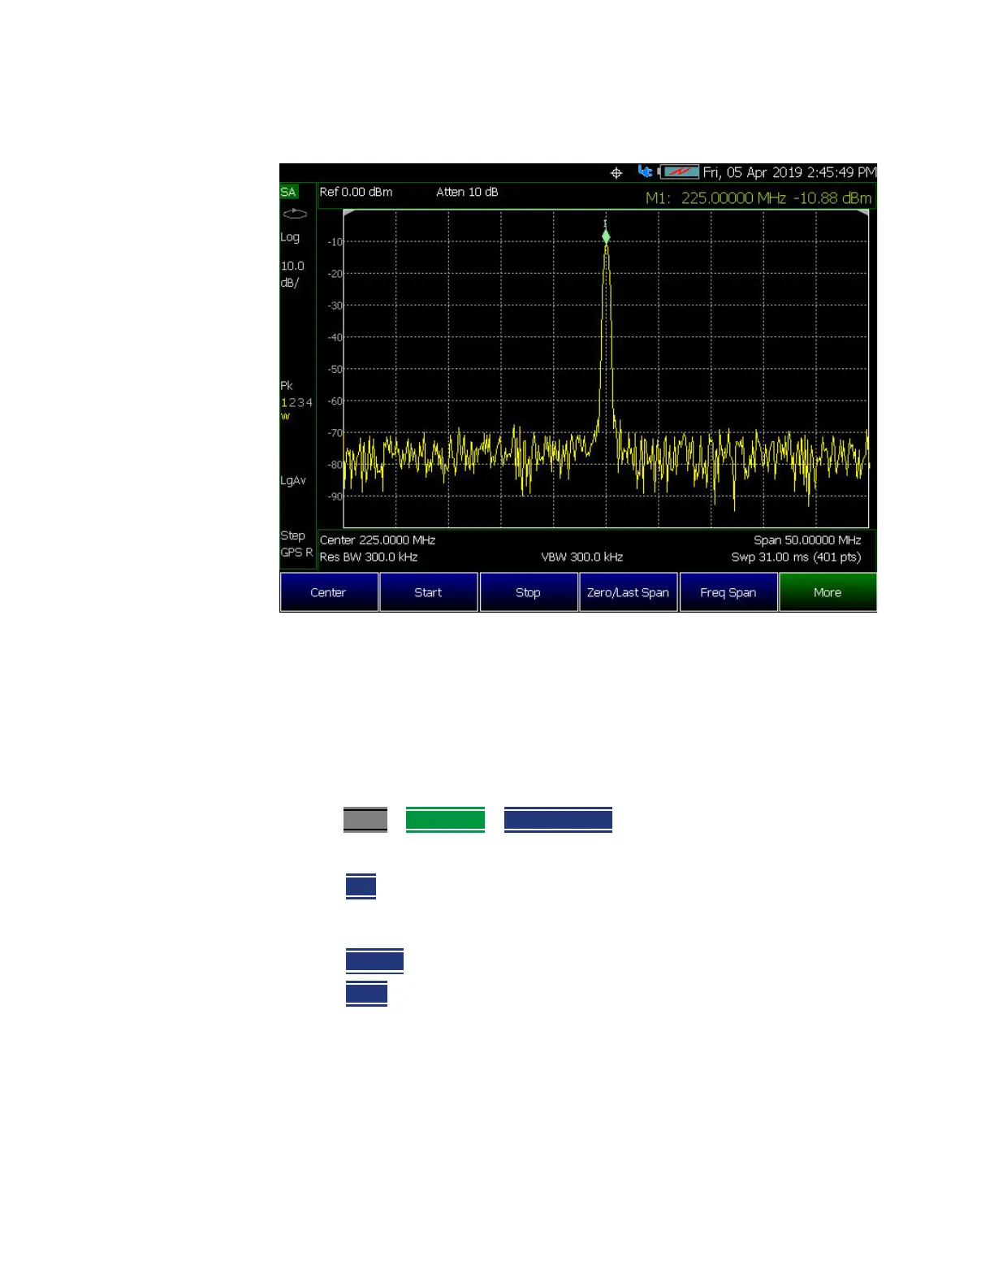Screen dimensions: 994x1287
Task: Click the M1 marker readout 225.00000 MHz
Action: pyautogui.click(x=758, y=197)
